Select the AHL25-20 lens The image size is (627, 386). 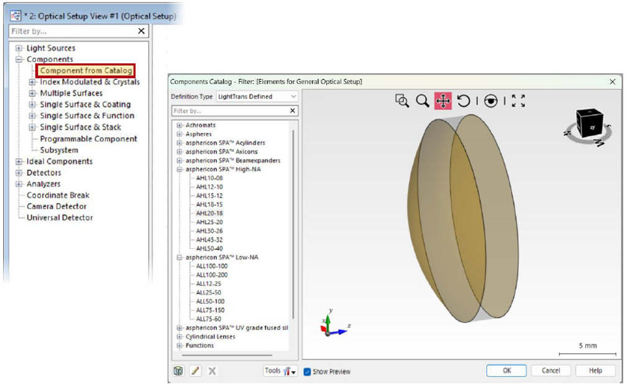coord(209,222)
